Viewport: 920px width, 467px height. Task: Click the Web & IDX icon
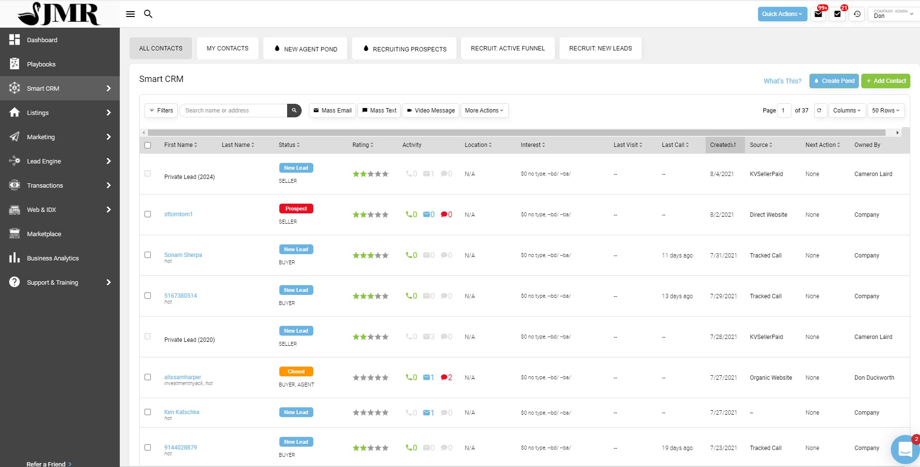point(15,209)
